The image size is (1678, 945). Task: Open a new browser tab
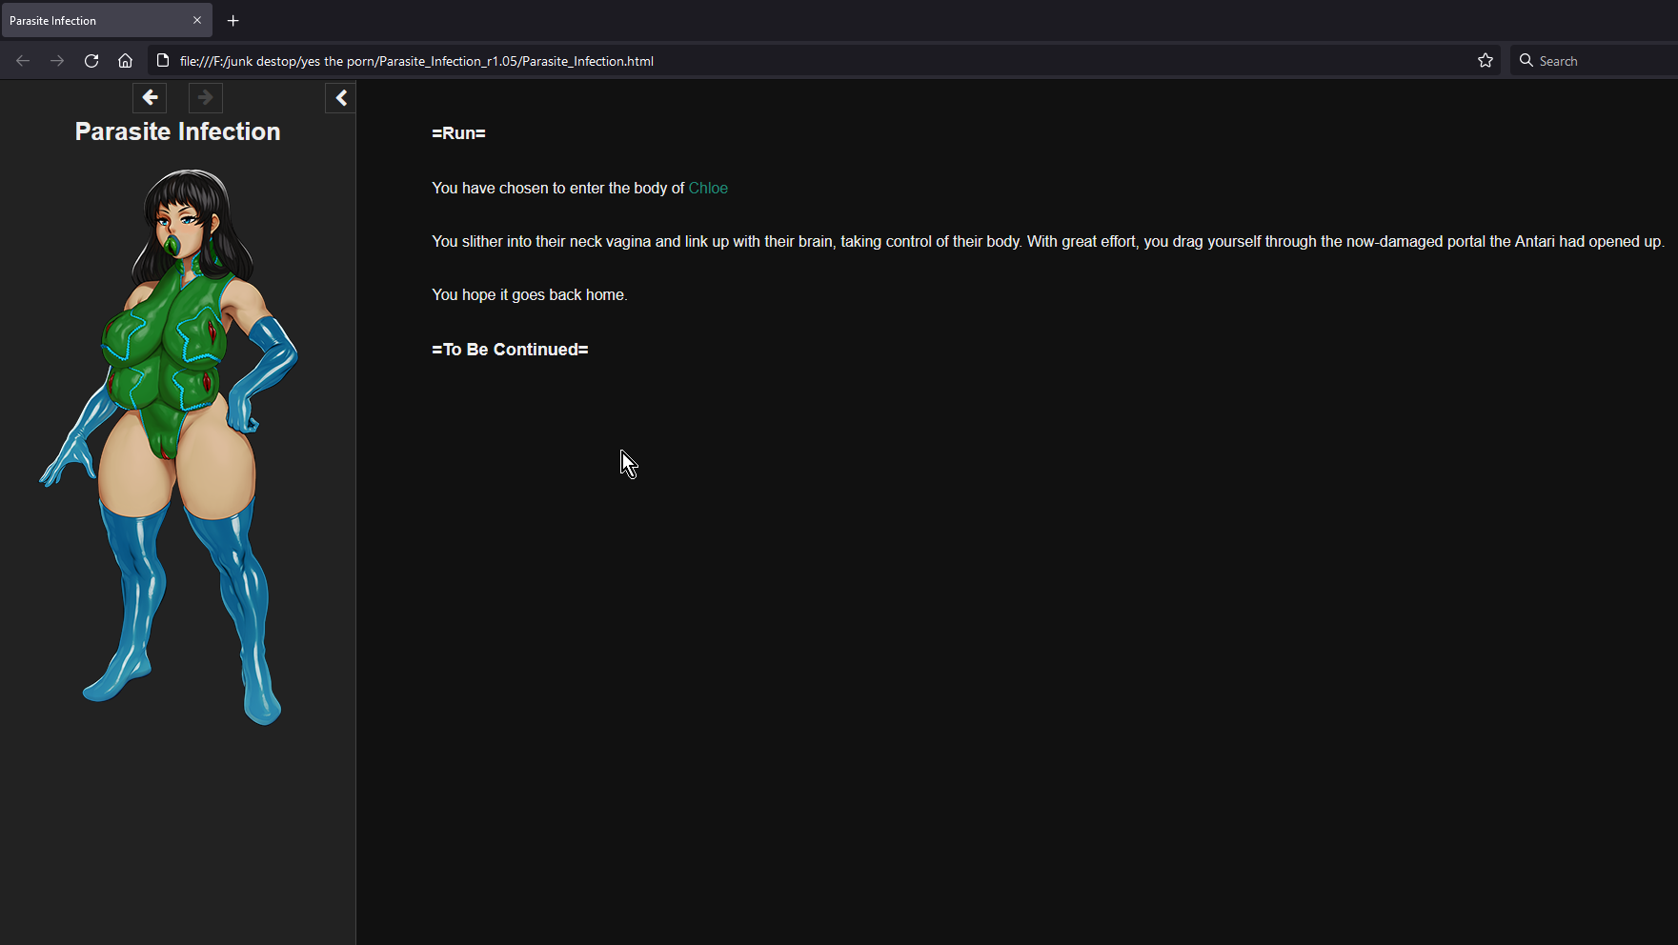pos(233,20)
